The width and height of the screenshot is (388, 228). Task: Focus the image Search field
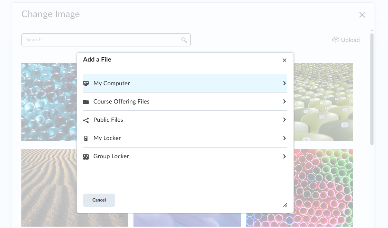coord(106,40)
